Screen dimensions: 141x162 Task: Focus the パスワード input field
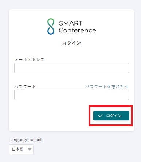coord(71,95)
